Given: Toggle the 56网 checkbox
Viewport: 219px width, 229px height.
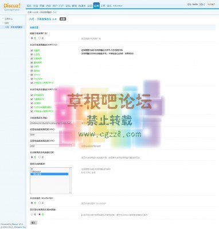Looking at the screenshot, I should pos(32,66).
